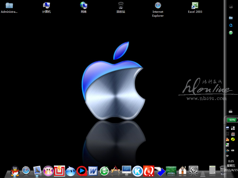The height and width of the screenshot is (178, 238).
Task: Select the Excel 2003 desktop shortcut
Action: tap(195, 7)
